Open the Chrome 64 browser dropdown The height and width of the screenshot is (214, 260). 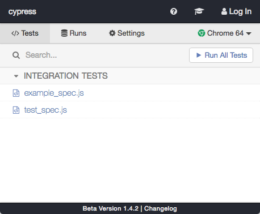point(224,33)
